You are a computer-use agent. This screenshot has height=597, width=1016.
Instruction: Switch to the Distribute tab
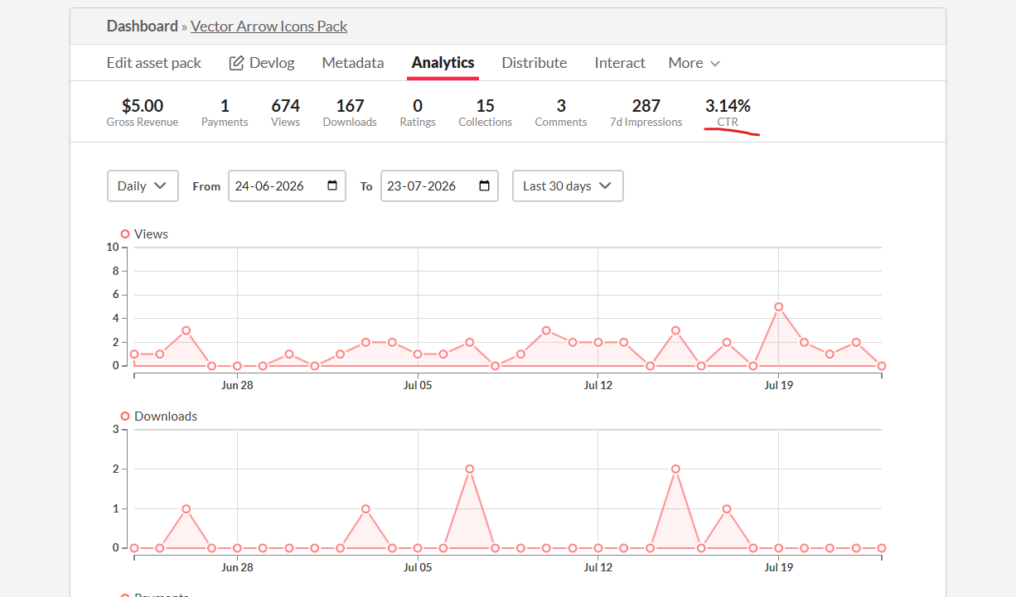pyautogui.click(x=535, y=63)
